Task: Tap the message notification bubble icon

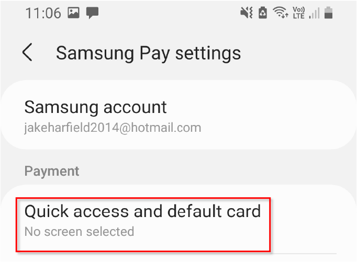Action: [x=92, y=13]
